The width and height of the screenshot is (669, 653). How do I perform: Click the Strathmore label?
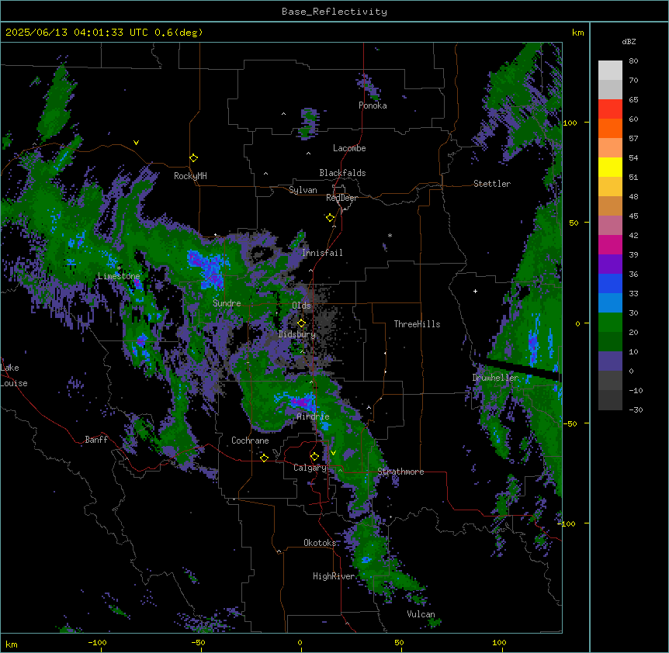pos(400,472)
